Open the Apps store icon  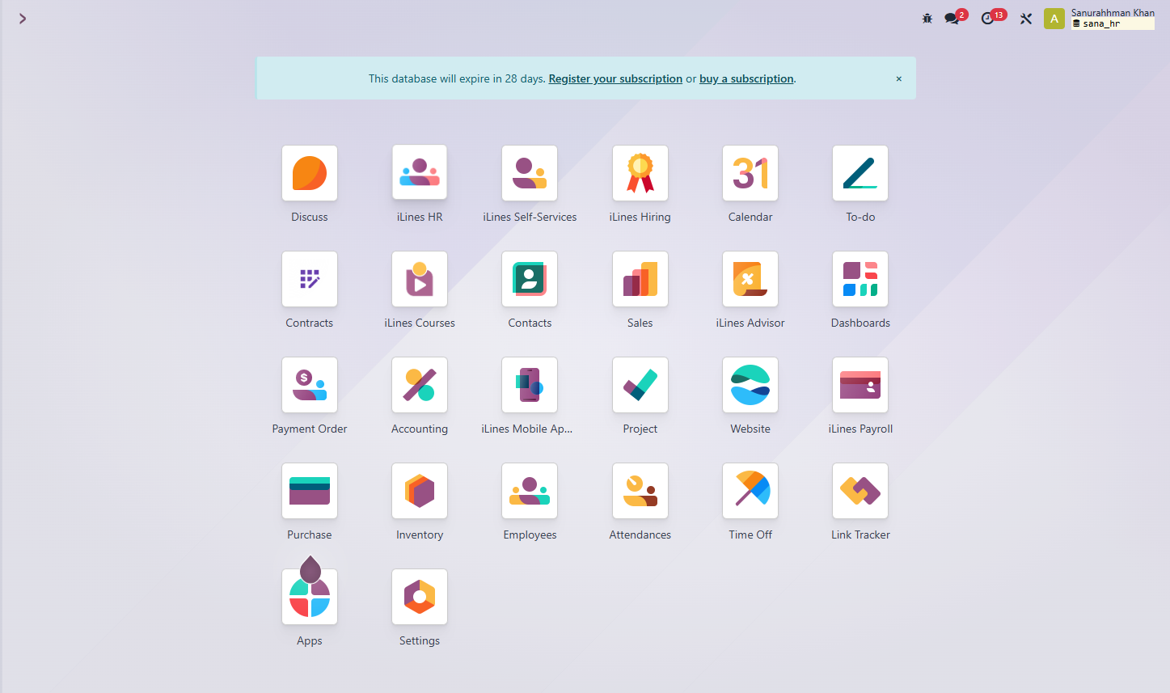click(x=310, y=597)
